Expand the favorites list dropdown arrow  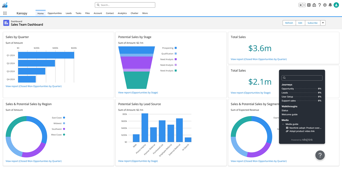304,5
